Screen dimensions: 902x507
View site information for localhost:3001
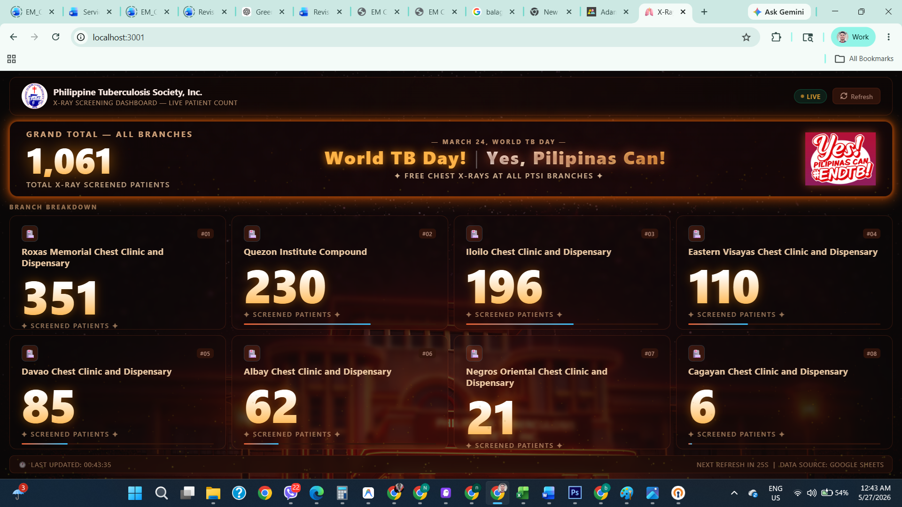pos(81,37)
